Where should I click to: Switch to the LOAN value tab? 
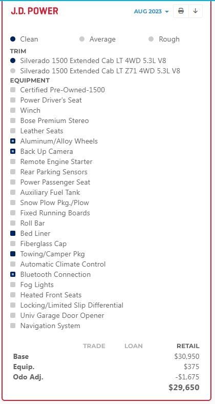click(134, 346)
